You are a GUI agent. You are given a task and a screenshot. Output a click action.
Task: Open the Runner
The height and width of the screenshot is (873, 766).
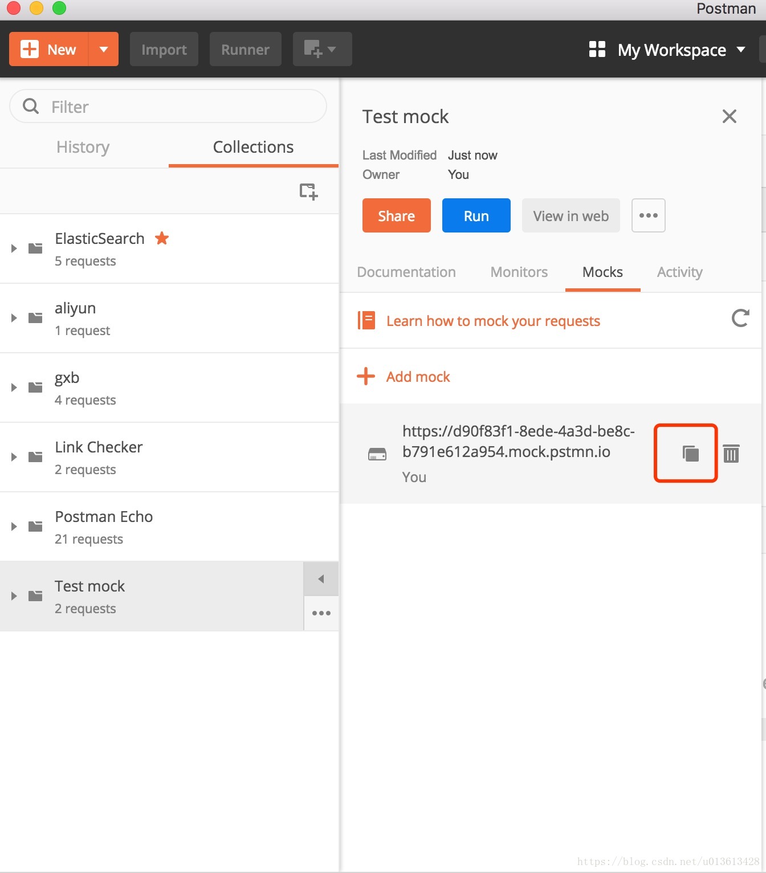point(246,49)
